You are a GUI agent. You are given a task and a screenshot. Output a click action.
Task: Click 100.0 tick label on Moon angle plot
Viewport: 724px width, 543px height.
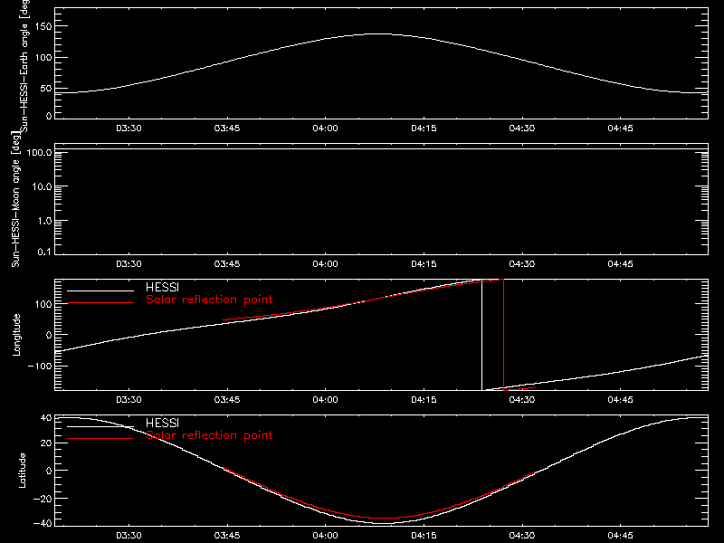(x=39, y=152)
